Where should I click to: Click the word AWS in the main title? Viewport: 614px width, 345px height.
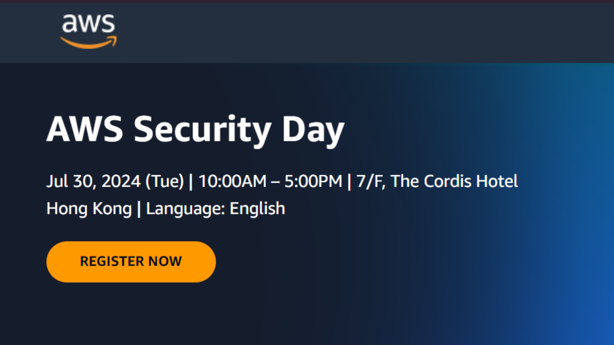coord(85,129)
